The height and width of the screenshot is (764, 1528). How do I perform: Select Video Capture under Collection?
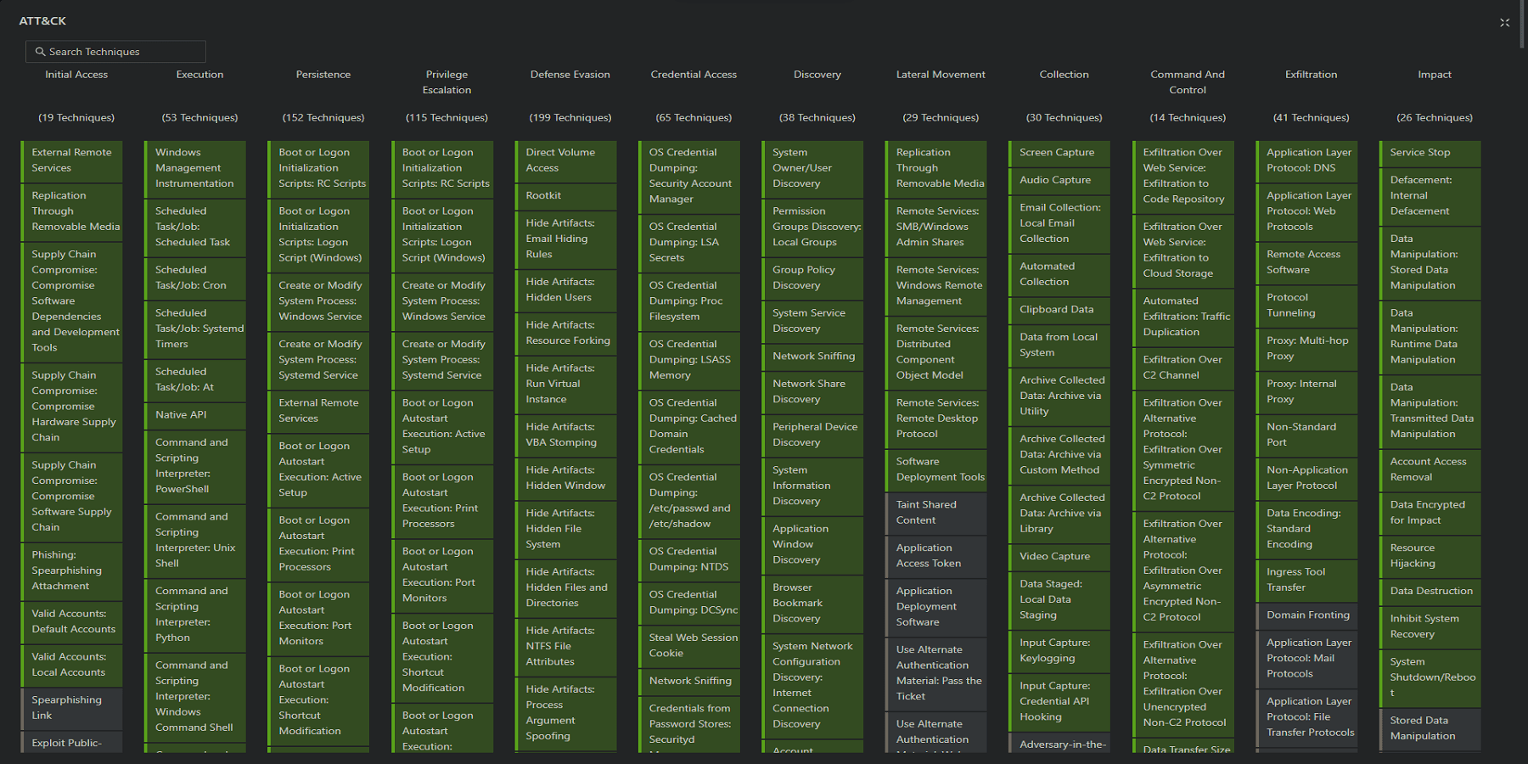[1058, 557]
